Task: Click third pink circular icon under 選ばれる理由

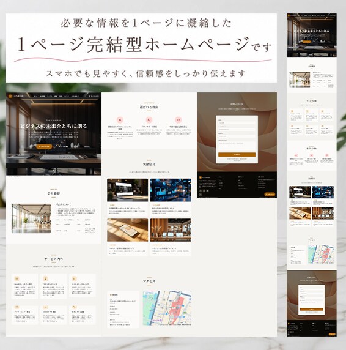Action: coord(178,120)
